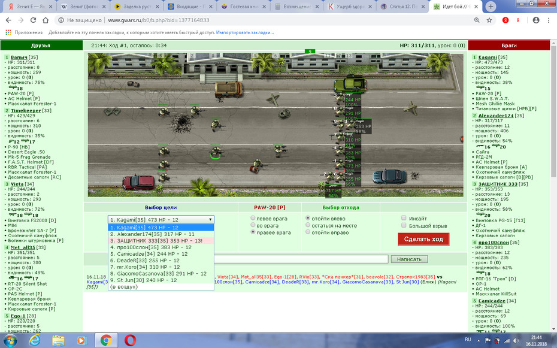The height and width of the screenshot is (348, 557).
Task: Click the chat message input field
Action: tap(301, 259)
